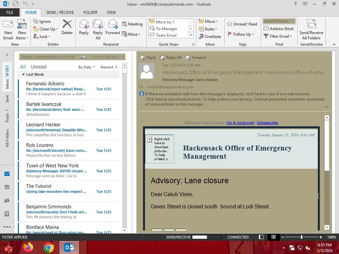The width and height of the screenshot is (339, 254).
Task: Open The Futurist email
Action: pyautogui.click(x=69, y=191)
